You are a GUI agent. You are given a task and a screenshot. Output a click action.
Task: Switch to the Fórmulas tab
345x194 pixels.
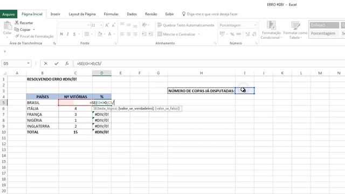coord(111,14)
